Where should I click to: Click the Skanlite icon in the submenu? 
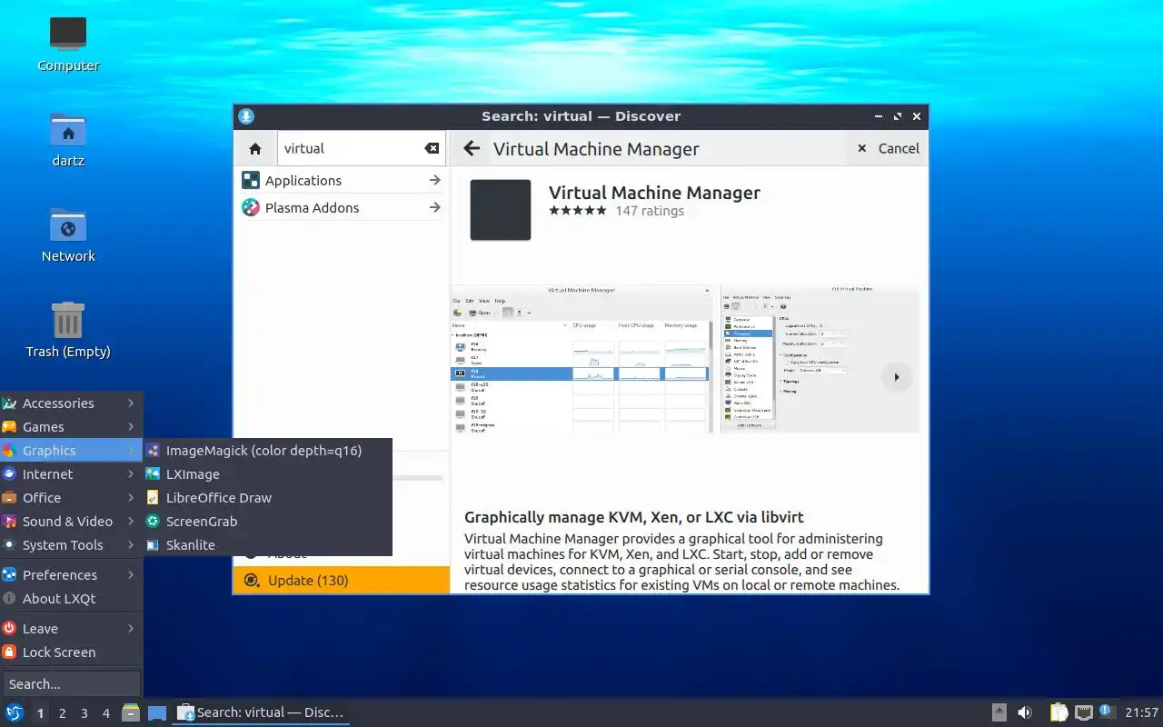pos(153,545)
